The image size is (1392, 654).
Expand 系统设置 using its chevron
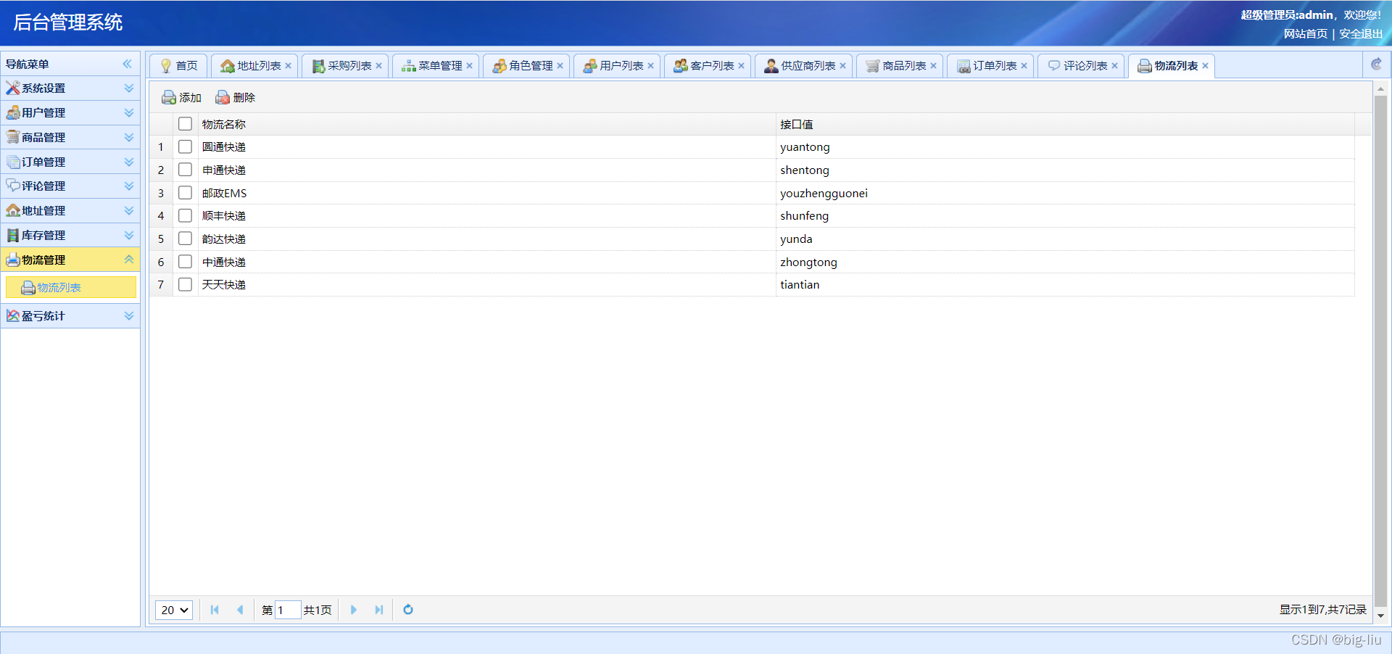point(129,88)
